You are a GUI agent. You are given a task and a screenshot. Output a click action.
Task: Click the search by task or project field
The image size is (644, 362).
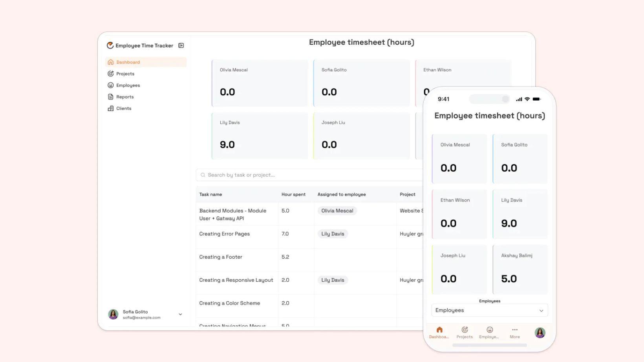pos(309,175)
